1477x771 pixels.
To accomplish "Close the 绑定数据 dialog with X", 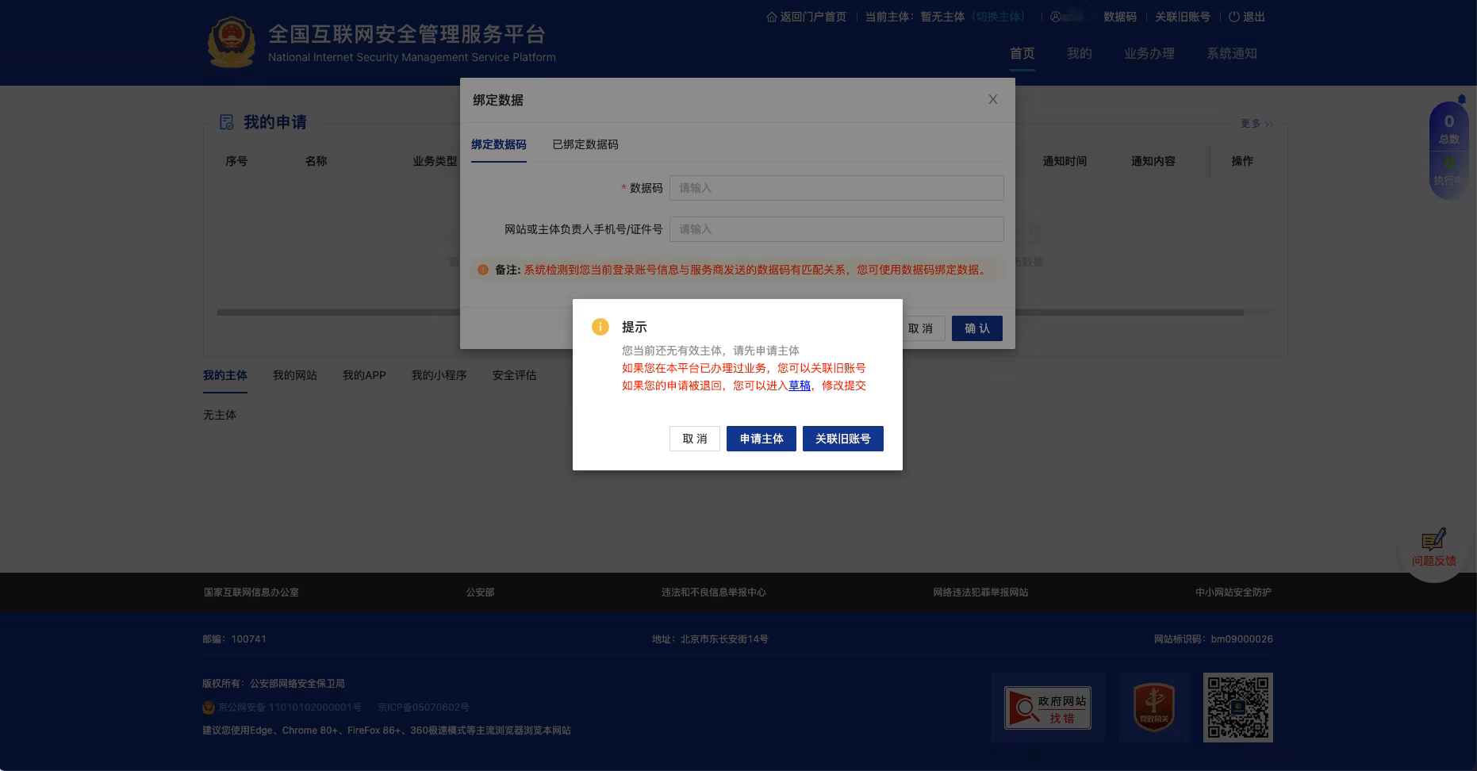I will point(992,99).
